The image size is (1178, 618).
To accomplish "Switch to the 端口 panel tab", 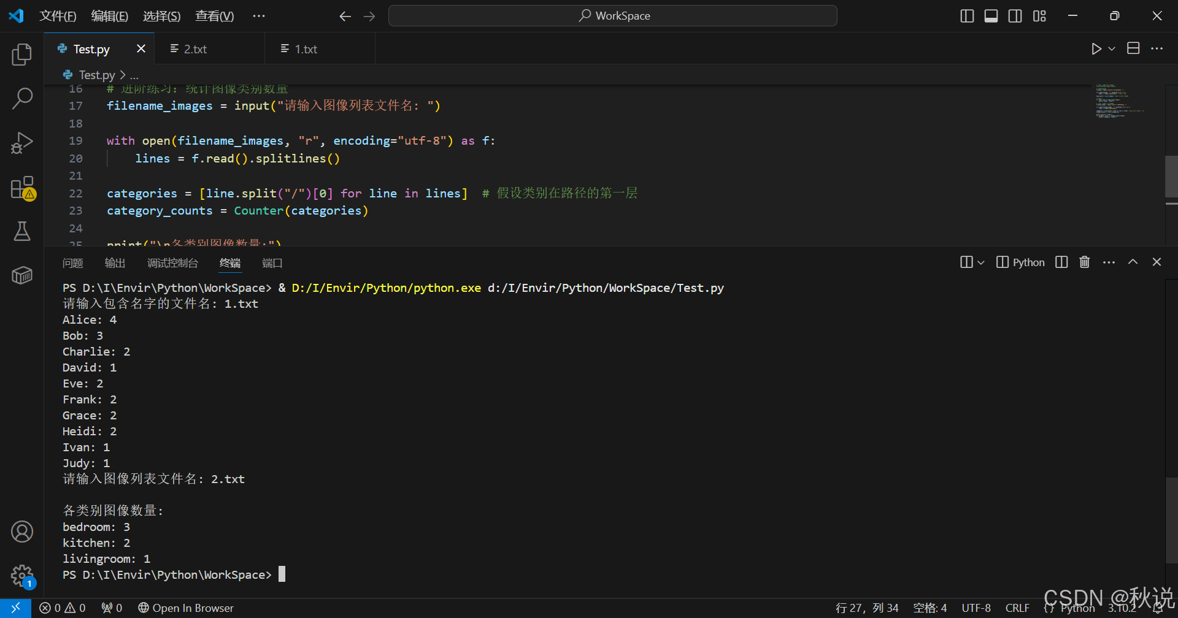I will (272, 263).
